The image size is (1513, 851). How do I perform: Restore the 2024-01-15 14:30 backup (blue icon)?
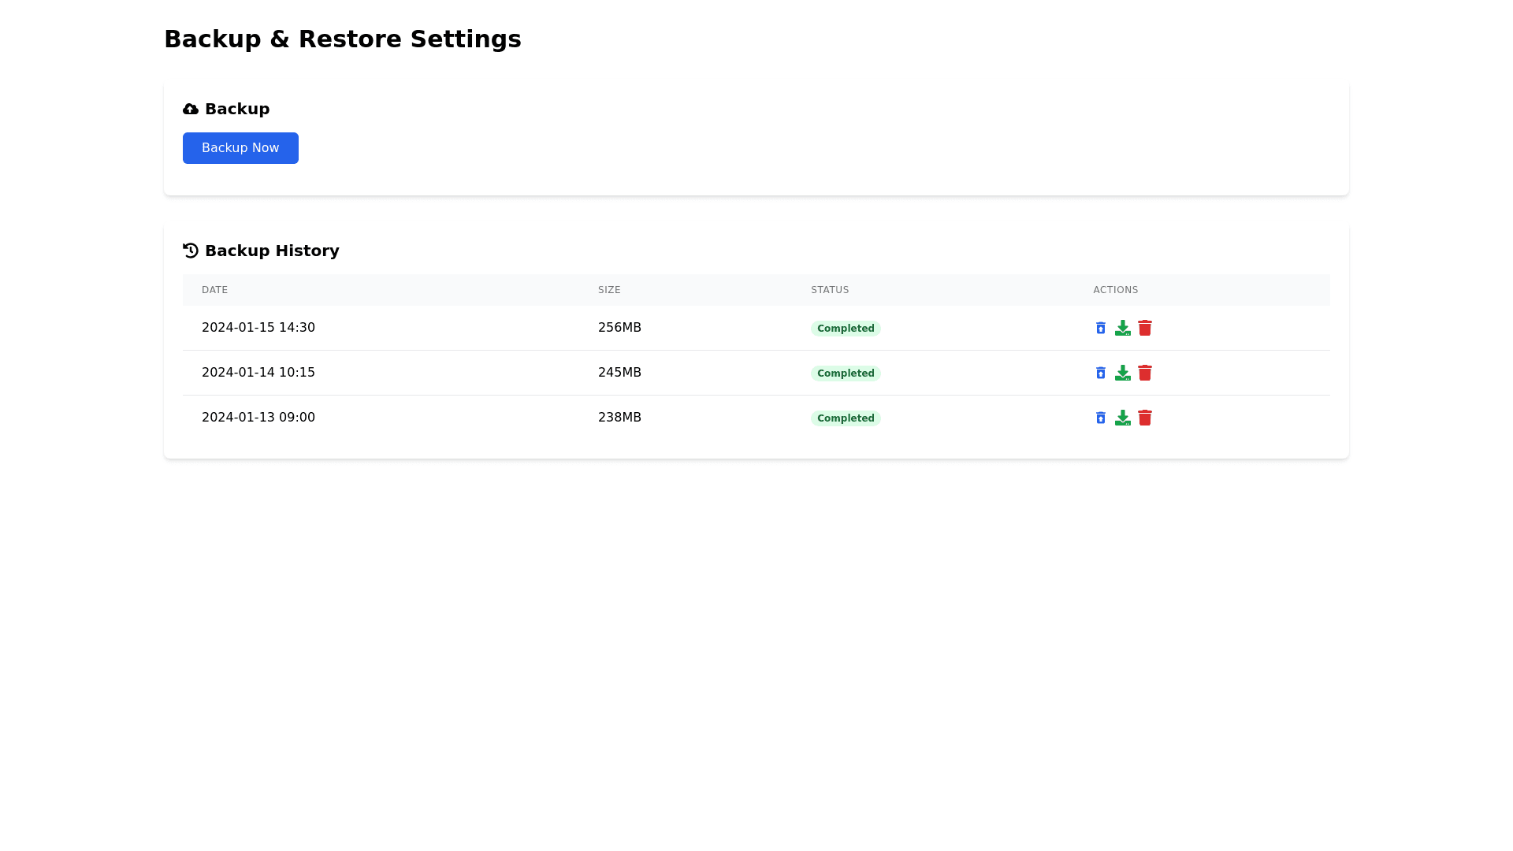point(1100,328)
